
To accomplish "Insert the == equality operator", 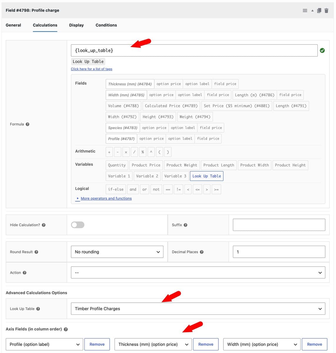I will tap(168, 189).
